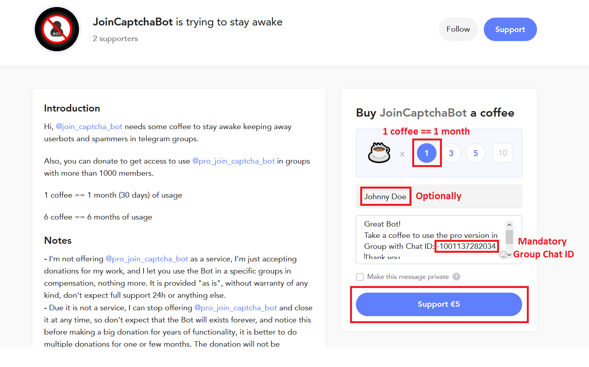Click the blue Support button in header

(x=510, y=29)
